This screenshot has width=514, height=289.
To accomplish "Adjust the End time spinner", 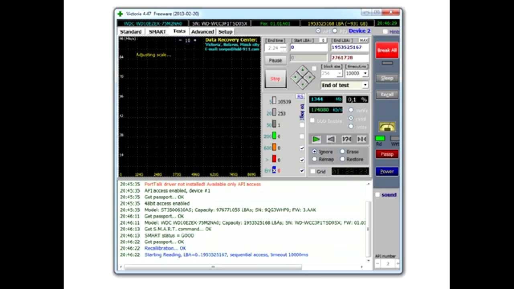I will (x=284, y=48).
